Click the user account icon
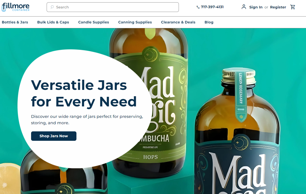306x194 pixels. 244,7
